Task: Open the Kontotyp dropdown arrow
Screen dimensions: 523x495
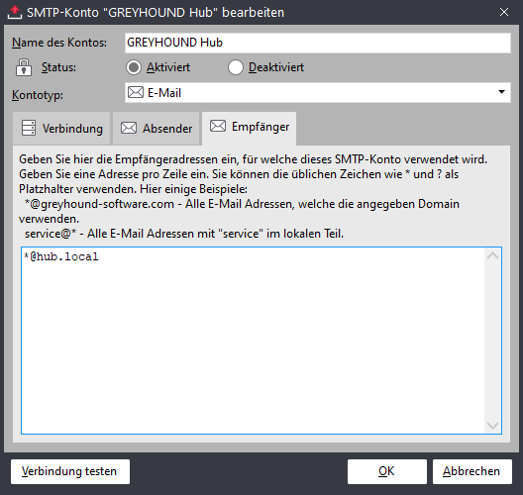Action: point(501,92)
